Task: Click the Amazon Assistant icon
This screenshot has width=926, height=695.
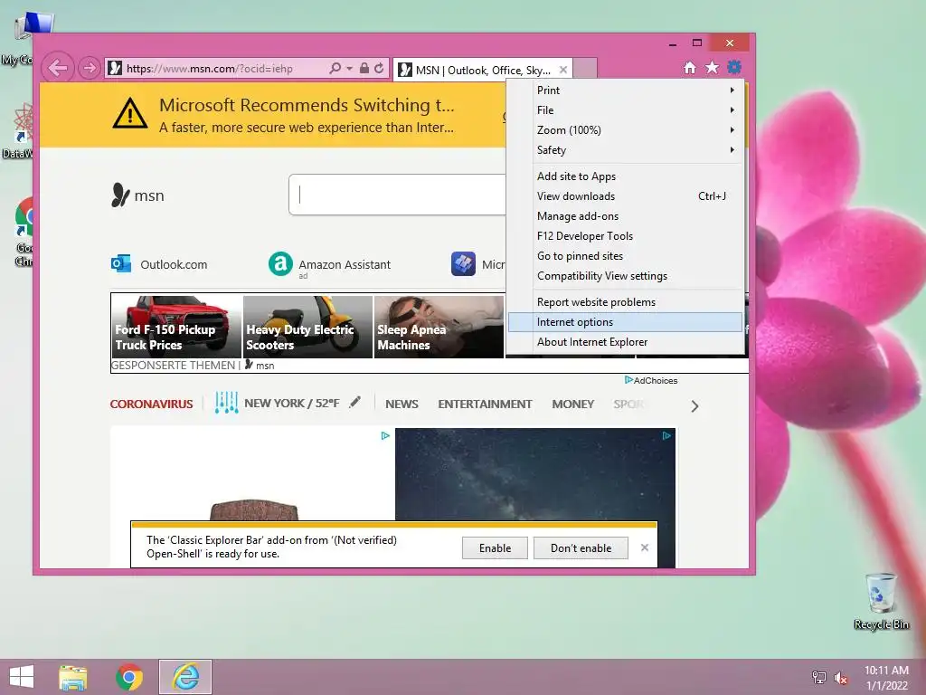Action: (280, 263)
